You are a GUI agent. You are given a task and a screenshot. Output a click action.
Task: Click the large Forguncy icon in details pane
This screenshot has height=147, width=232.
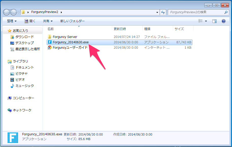point(13,138)
